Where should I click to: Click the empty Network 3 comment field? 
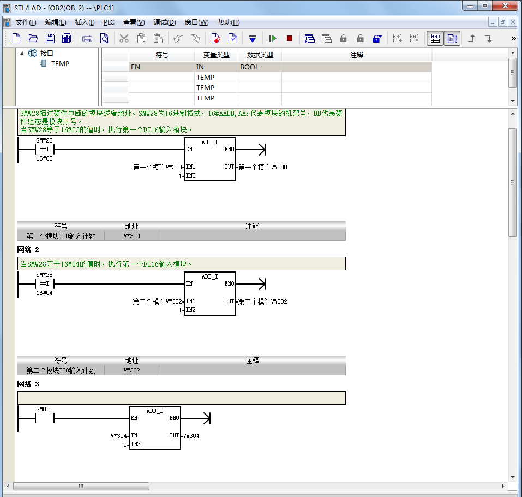coord(182,398)
